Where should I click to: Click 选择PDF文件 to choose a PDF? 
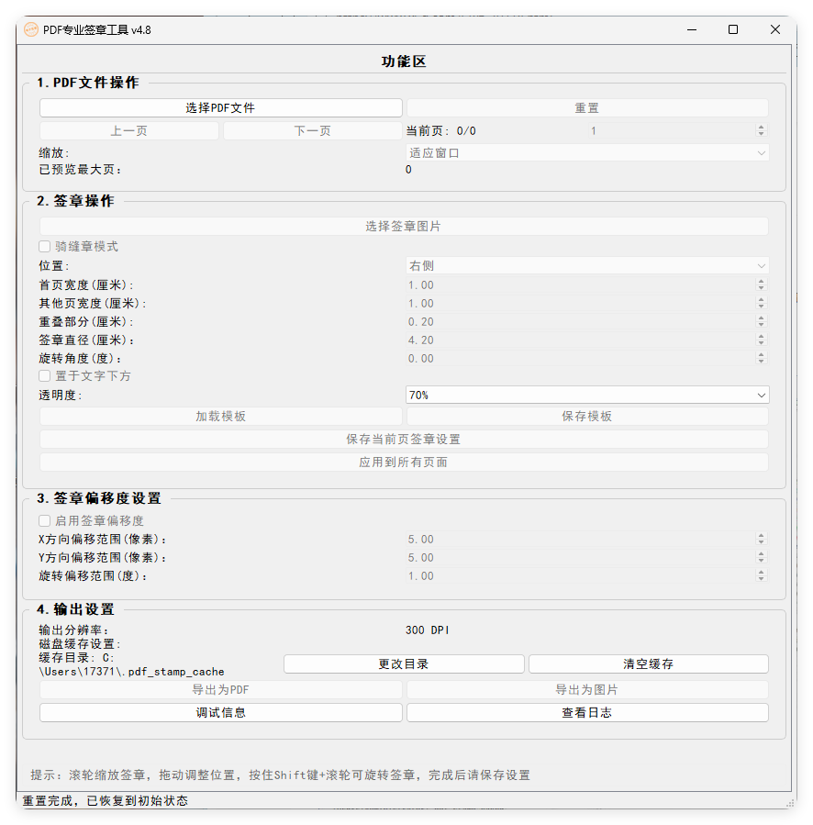coord(220,107)
